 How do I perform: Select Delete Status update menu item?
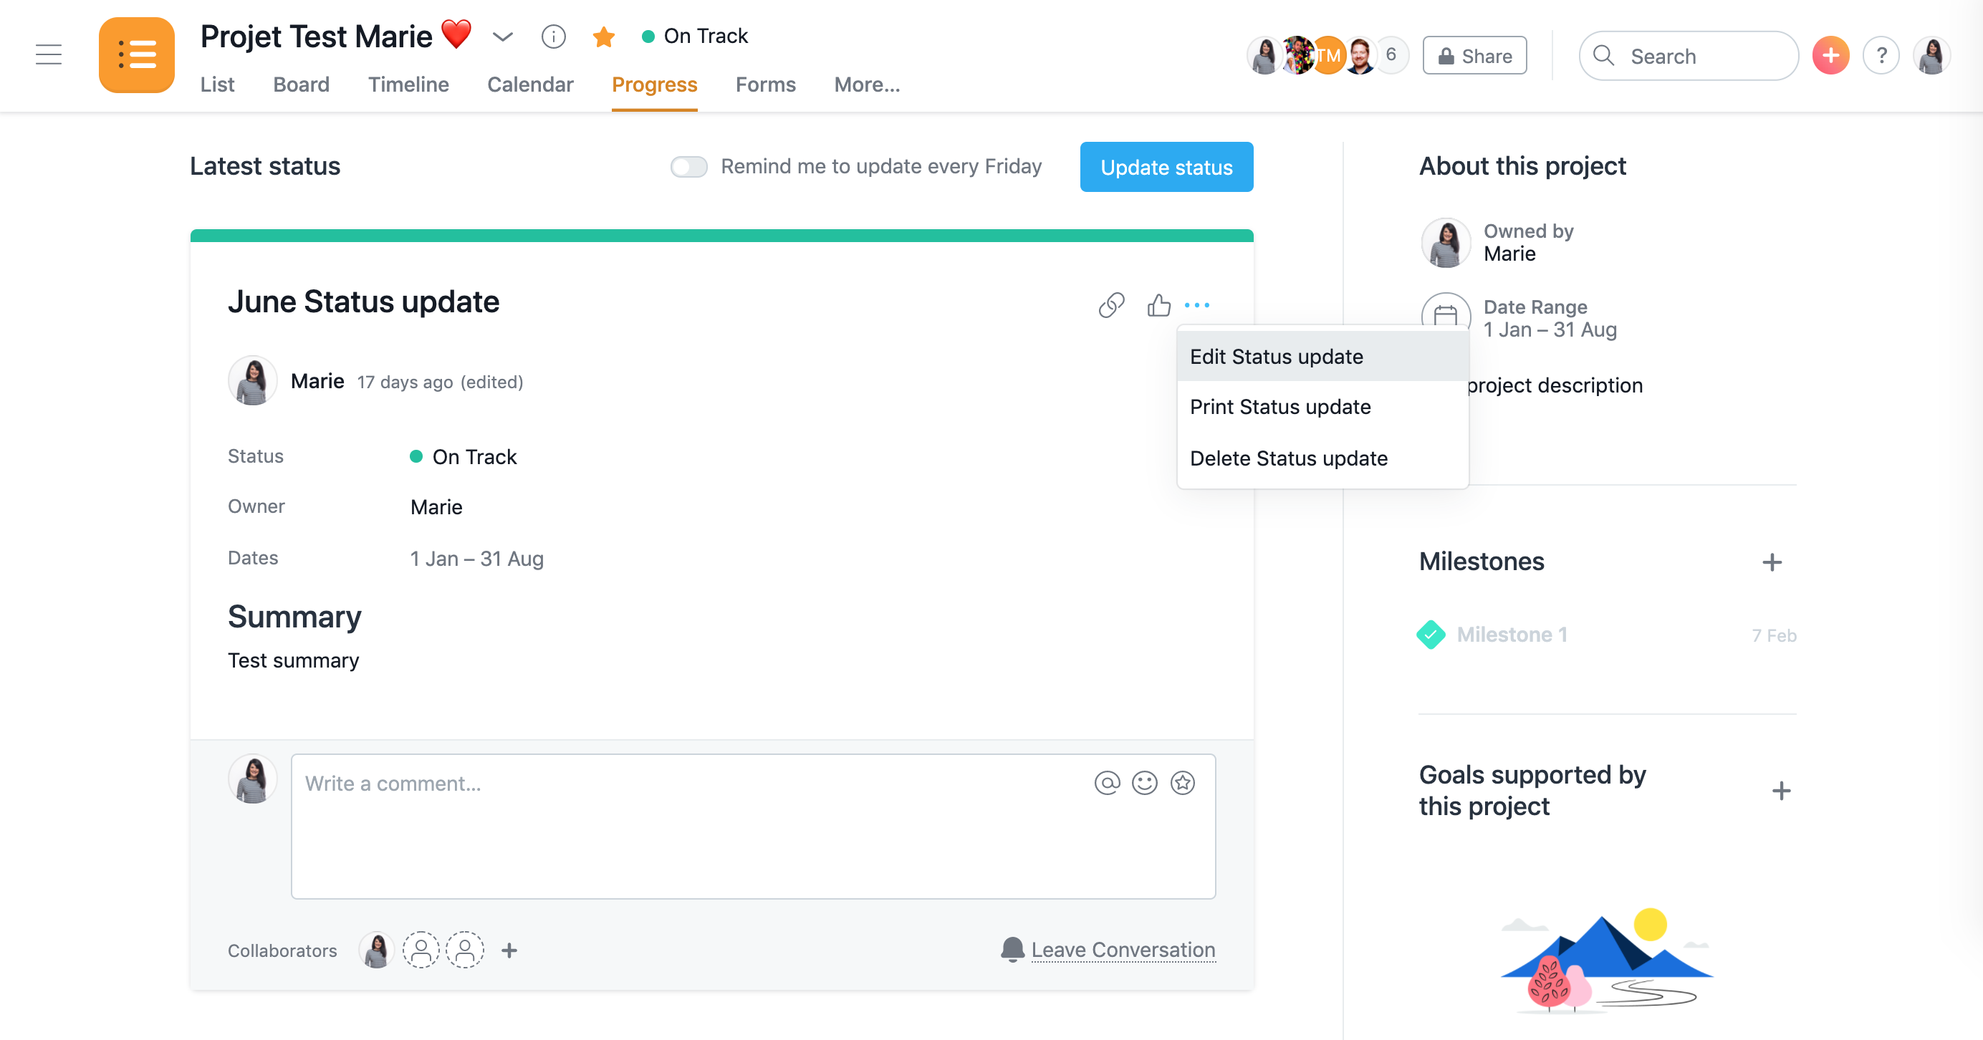(x=1289, y=458)
